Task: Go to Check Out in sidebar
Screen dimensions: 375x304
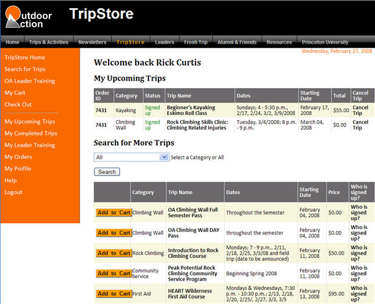Action: 18,104
